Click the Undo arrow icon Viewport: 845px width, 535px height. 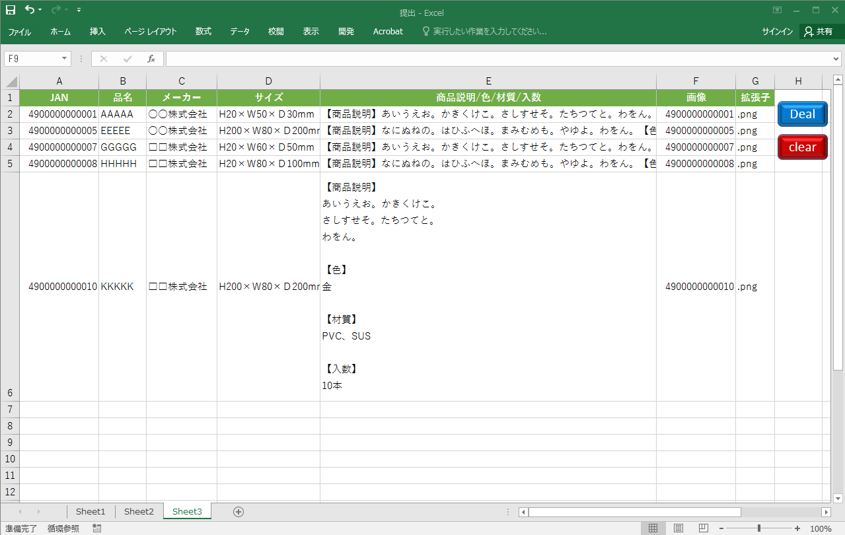pos(29,10)
